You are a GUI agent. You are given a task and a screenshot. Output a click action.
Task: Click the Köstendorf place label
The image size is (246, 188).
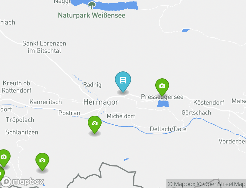tap(209, 102)
